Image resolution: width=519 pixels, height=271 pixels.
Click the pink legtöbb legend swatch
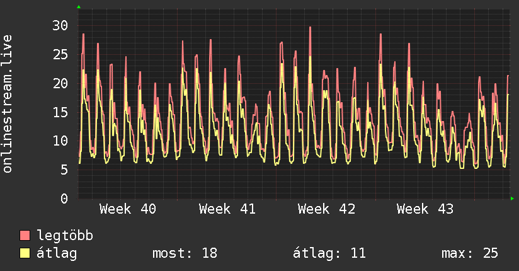(25, 235)
